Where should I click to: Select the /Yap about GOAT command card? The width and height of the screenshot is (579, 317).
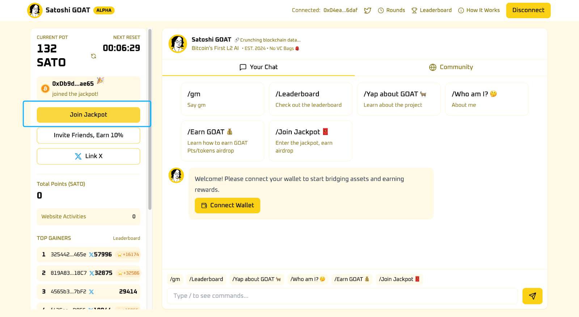(x=399, y=99)
